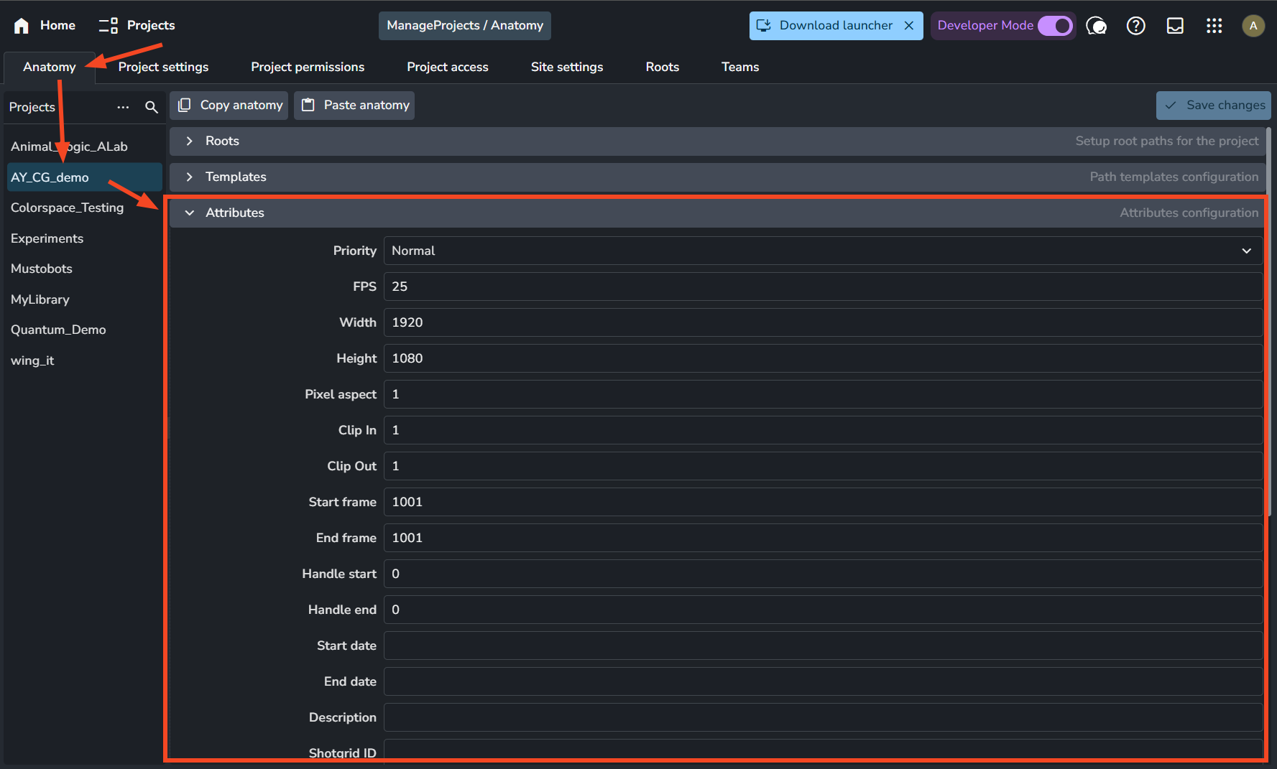Click 'Attributes configuration' description text

tap(1189, 213)
